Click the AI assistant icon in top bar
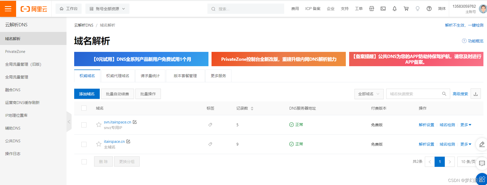The height and width of the screenshot is (185, 487). click(372, 9)
